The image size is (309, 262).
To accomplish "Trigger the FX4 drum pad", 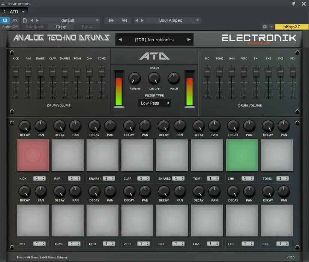I will [277, 220].
